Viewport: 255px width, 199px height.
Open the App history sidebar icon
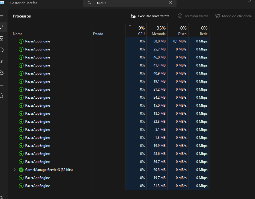click(x=2, y=50)
